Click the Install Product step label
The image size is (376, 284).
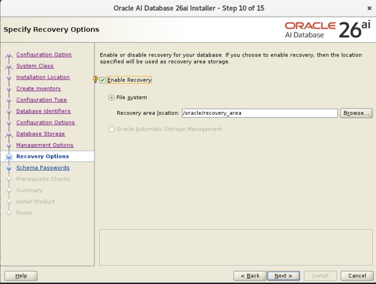click(x=35, y=201)
